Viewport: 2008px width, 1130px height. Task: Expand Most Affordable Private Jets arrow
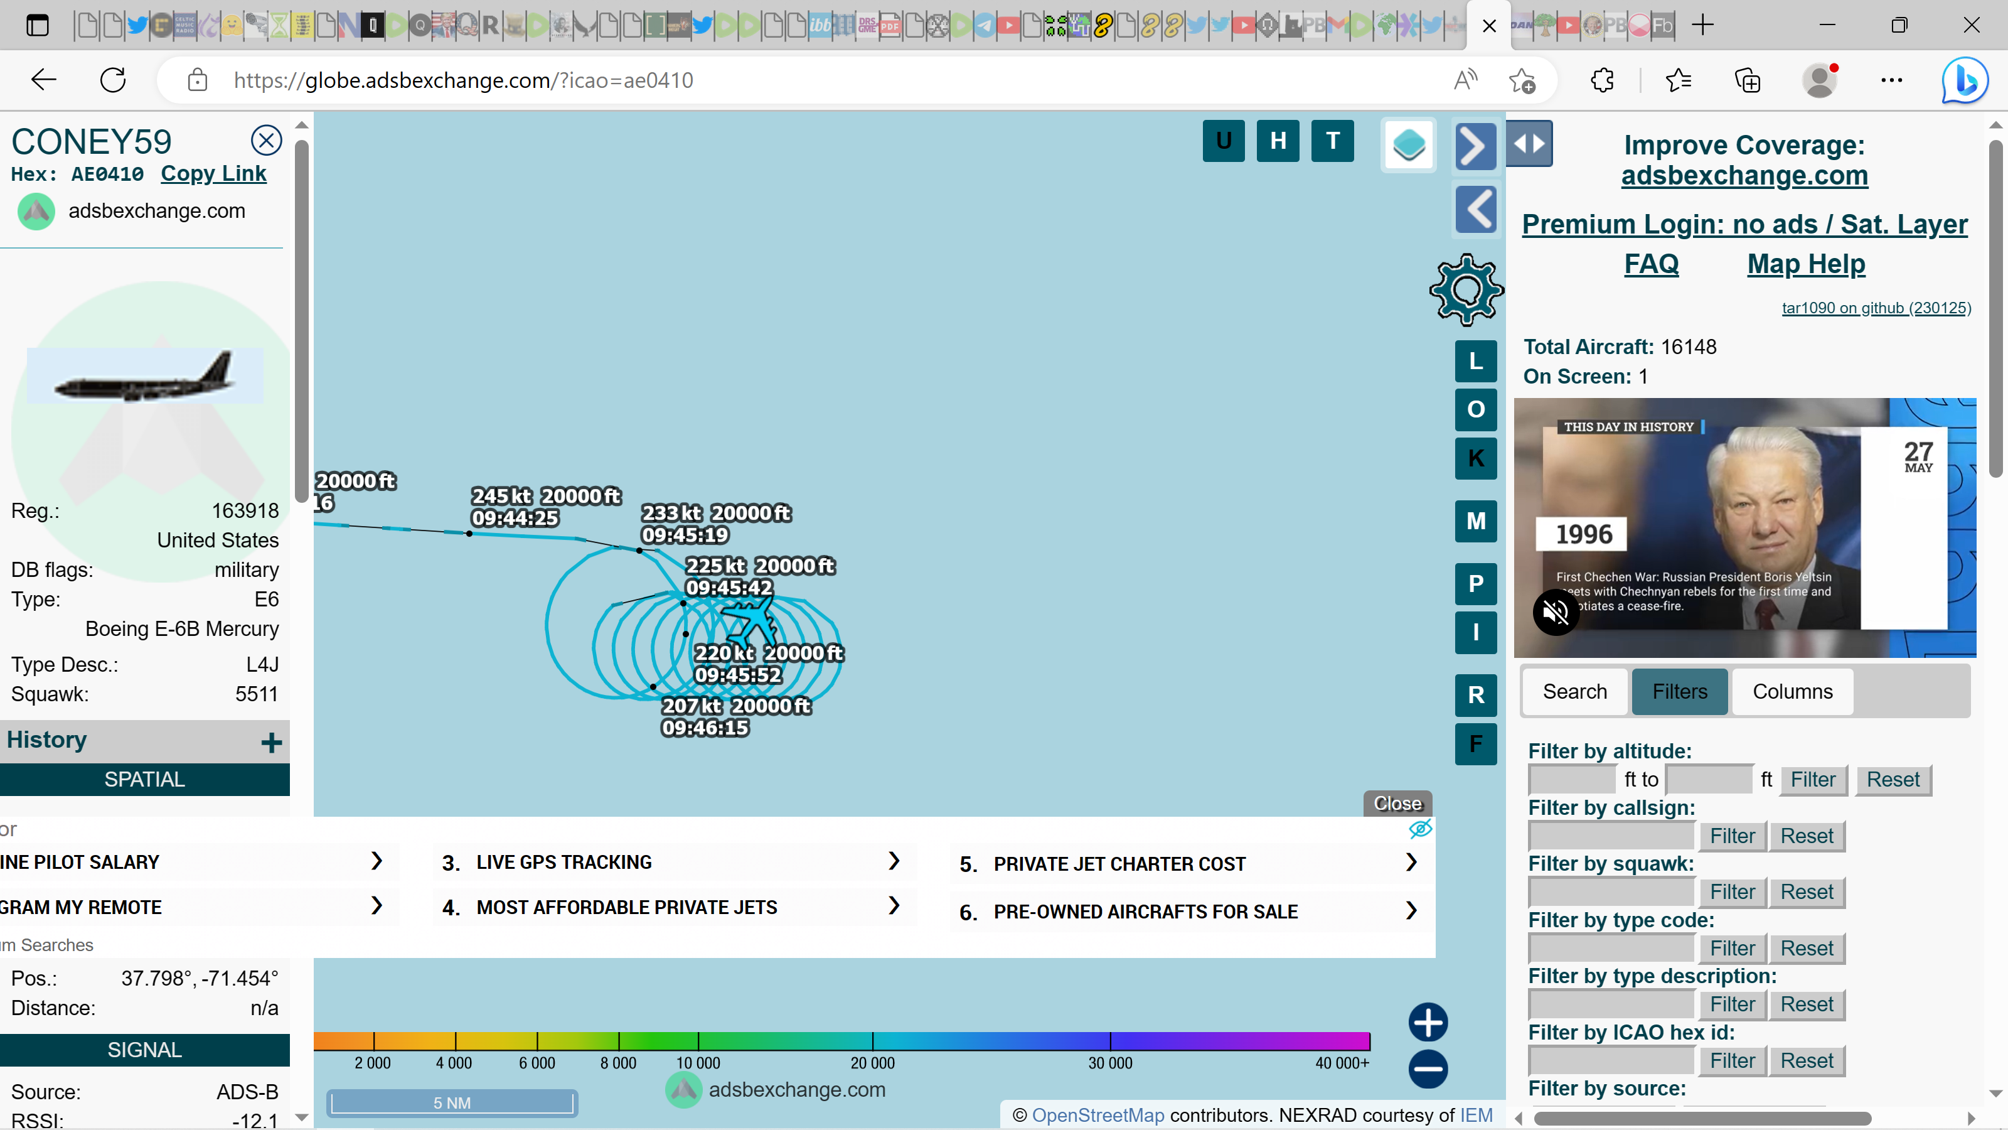(x=894, y=905)
